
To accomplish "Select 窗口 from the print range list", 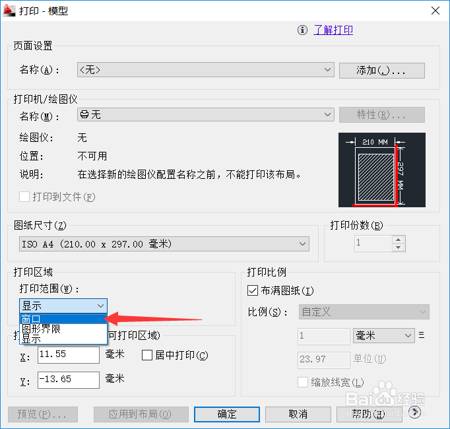I will pos(63,319).
